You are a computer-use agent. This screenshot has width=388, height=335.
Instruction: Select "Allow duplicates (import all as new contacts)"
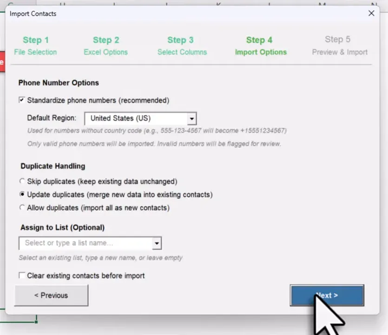point(22,208)
